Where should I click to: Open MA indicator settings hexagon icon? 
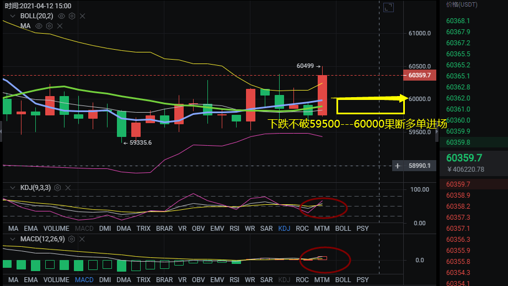tap(49, 26)
